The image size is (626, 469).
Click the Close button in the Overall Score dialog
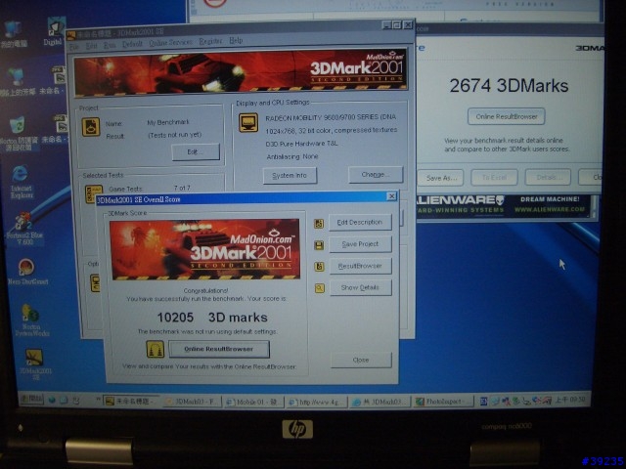pos(361,360)
